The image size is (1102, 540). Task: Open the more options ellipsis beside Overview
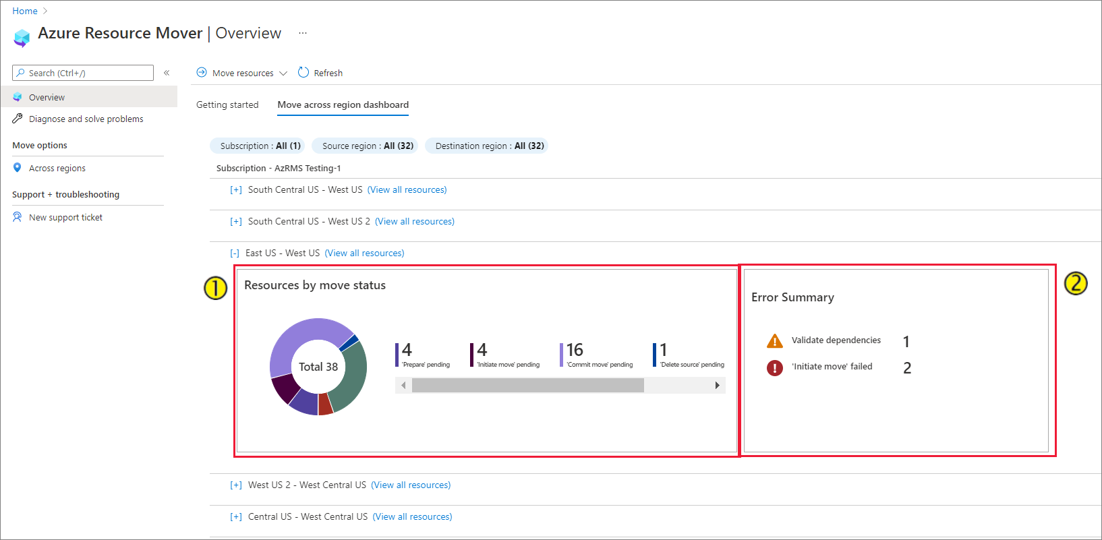pyautogui.click(x=303, y=33)
